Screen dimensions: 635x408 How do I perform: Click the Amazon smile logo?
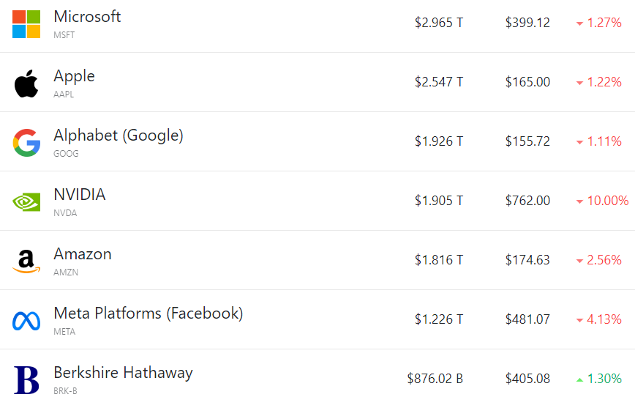pos(26,261)
